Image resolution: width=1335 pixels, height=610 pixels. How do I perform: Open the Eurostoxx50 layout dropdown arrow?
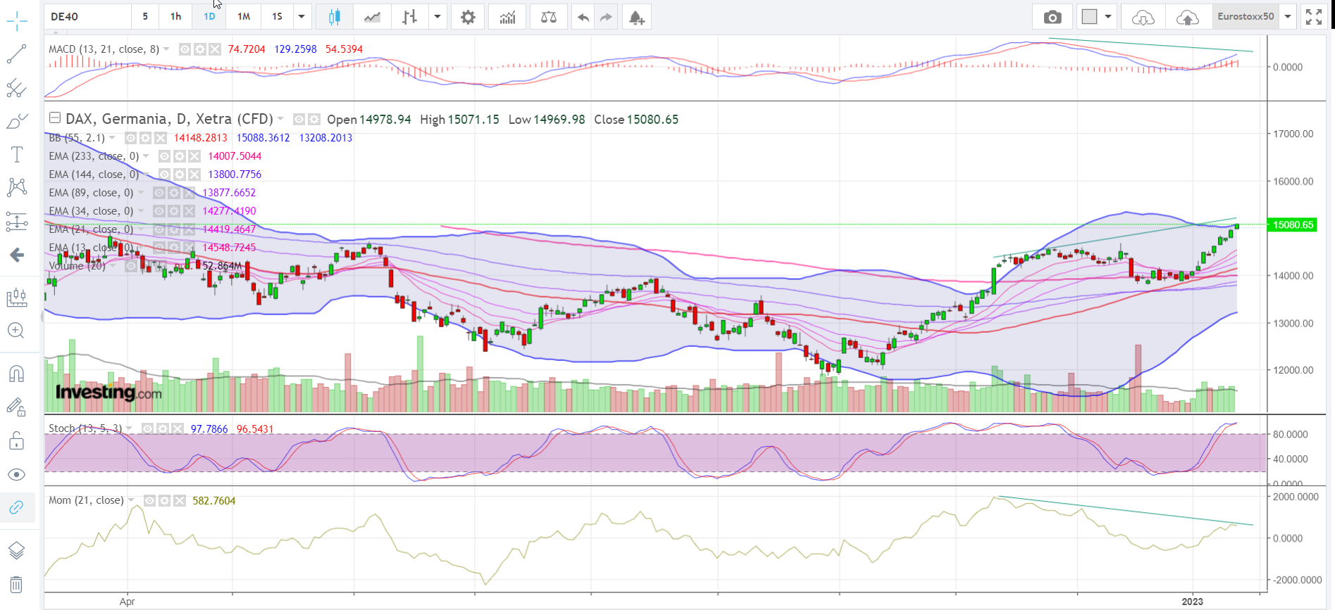1288,17
